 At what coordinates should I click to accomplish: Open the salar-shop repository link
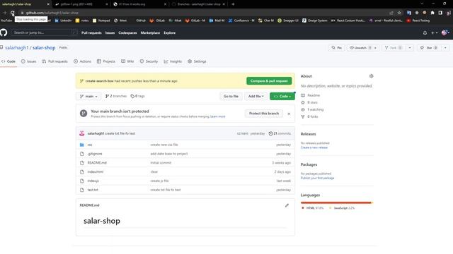tap(44, 48)
